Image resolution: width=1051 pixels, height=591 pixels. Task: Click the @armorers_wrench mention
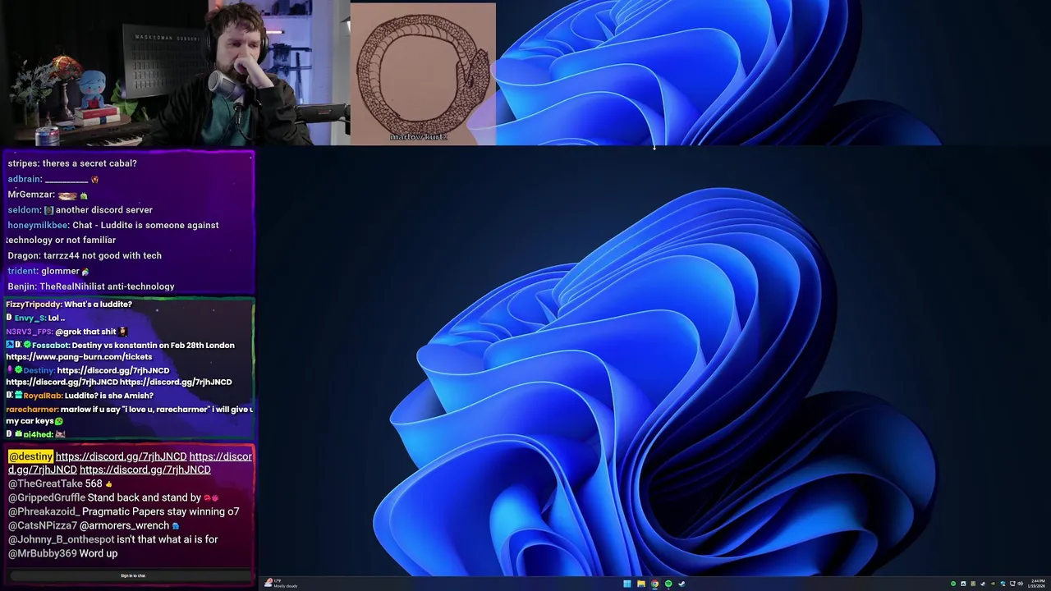pyautogui.click(x=124, y=525)
